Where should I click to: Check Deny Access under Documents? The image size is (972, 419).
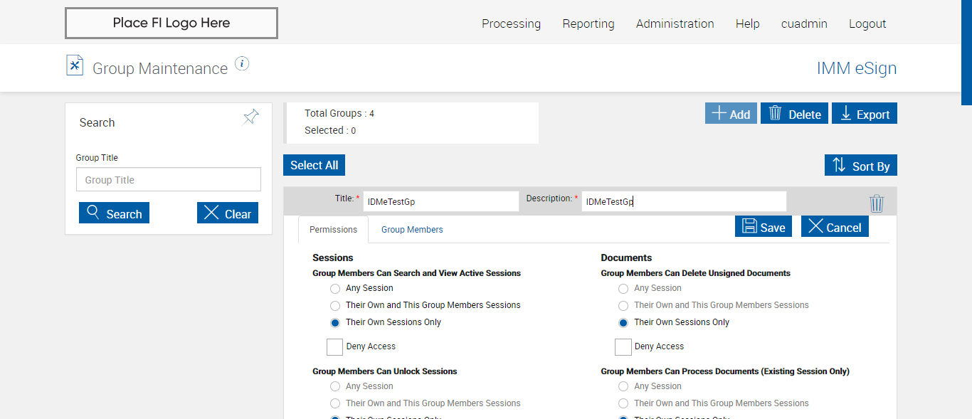[x=623, y=347]
